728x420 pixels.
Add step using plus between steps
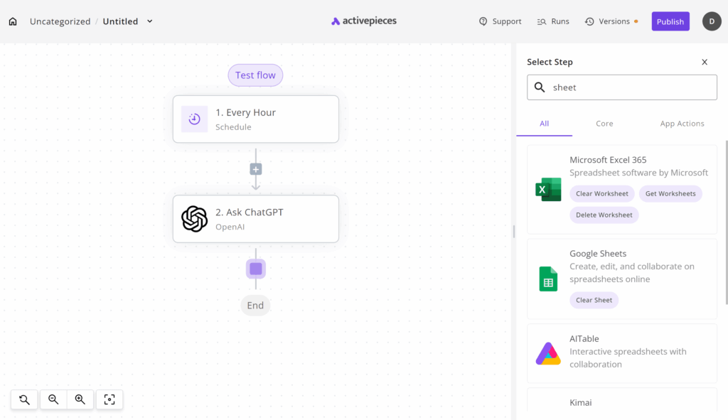click(x=256, y=169)
